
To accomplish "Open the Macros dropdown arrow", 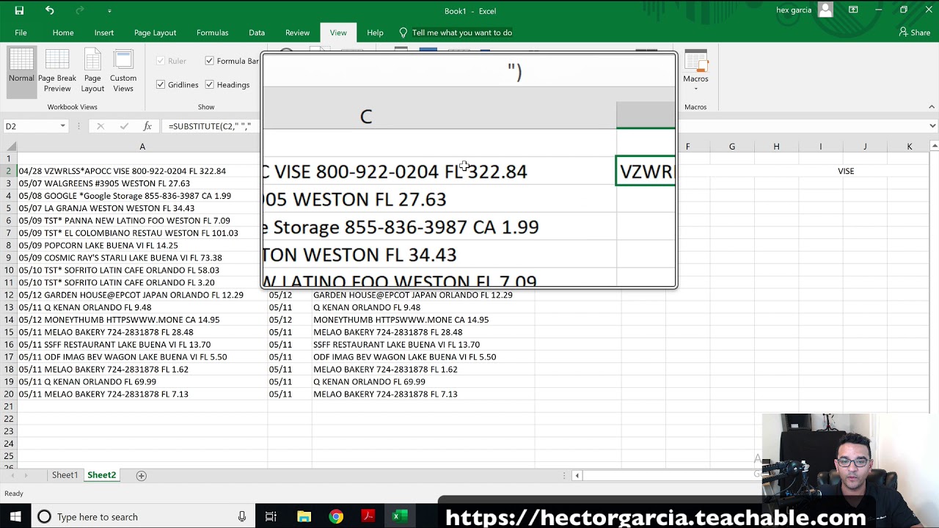I will tap(695, 89).
